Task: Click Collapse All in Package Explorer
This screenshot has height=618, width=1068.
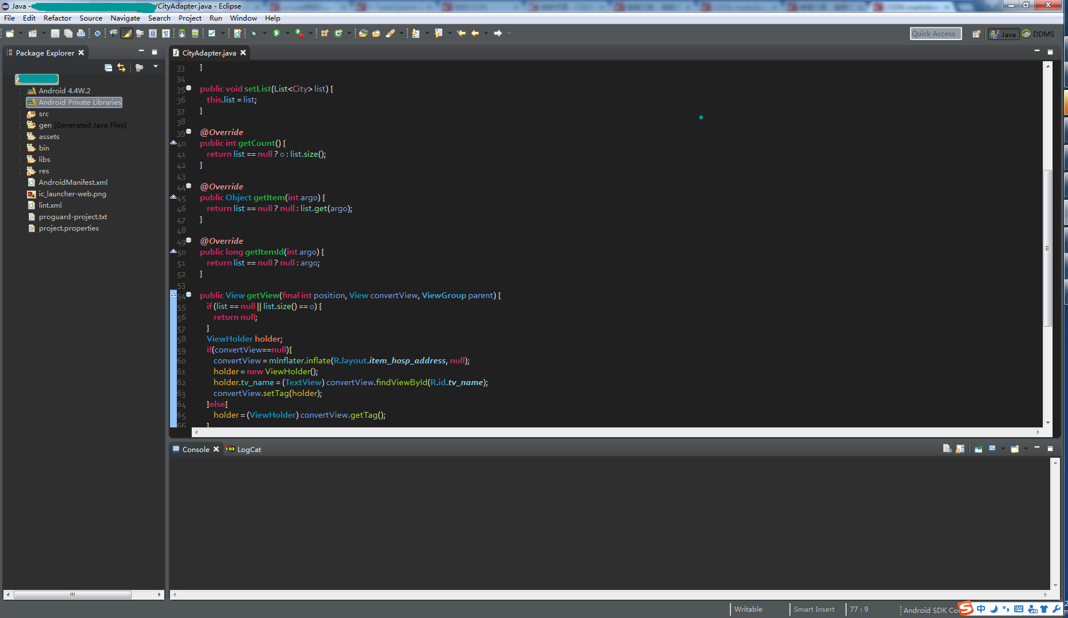Action: click(x=108, y=68)
